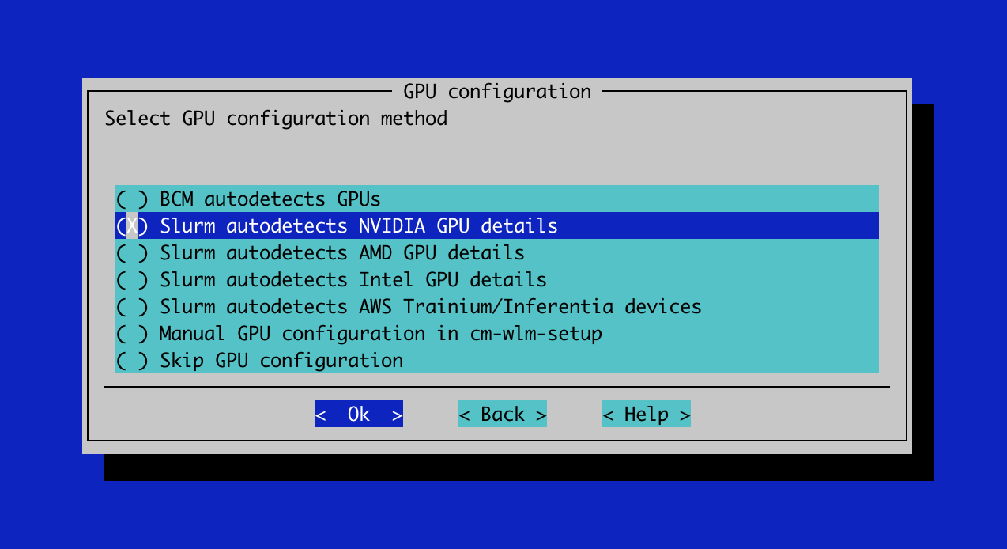Open the Help button
The image size is (1007, 549).
(x=647, y=414)
